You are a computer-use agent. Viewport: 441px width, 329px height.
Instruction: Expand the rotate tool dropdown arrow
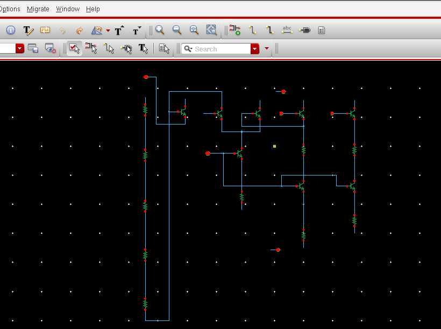point(108,31)
